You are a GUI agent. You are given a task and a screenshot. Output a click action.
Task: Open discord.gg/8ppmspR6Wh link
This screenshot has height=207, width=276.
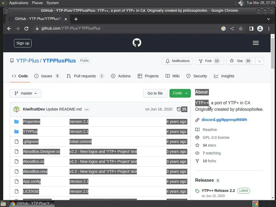pyautogui.click(x=224, y=120)
